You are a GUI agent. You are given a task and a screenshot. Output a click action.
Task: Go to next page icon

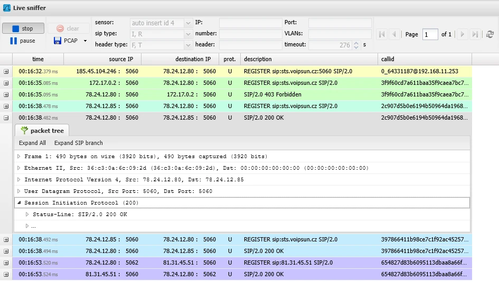point(463,34)
